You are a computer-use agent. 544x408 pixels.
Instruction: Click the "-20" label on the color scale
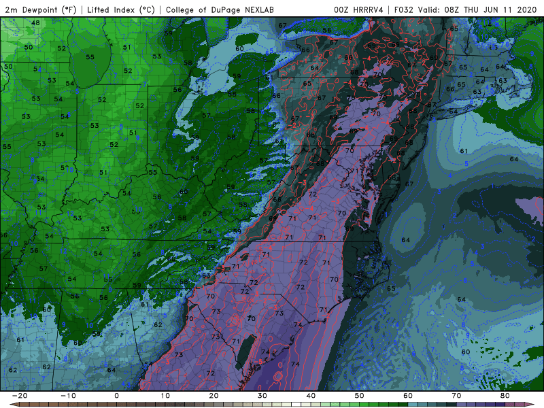20,396
